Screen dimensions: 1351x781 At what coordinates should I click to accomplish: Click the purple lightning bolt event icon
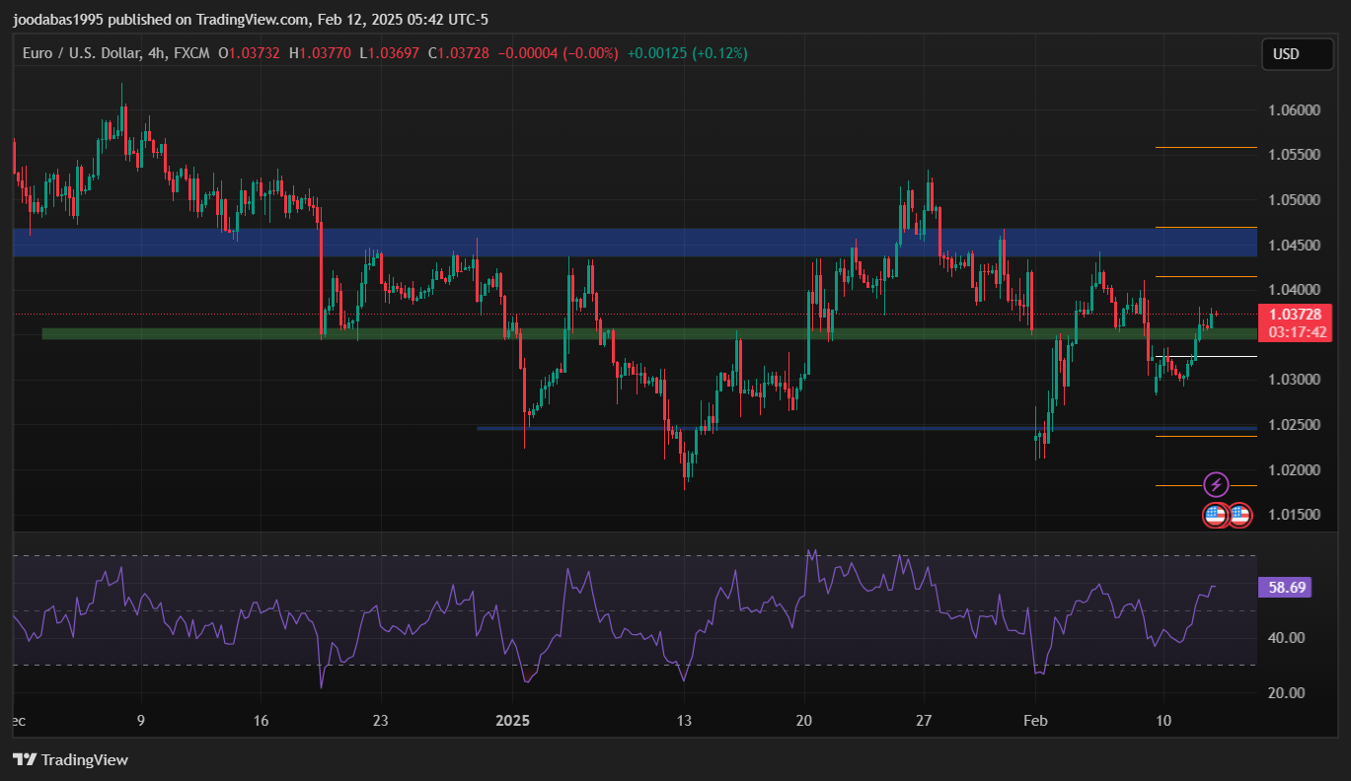pyautogui.click(x=1217, y=484)
